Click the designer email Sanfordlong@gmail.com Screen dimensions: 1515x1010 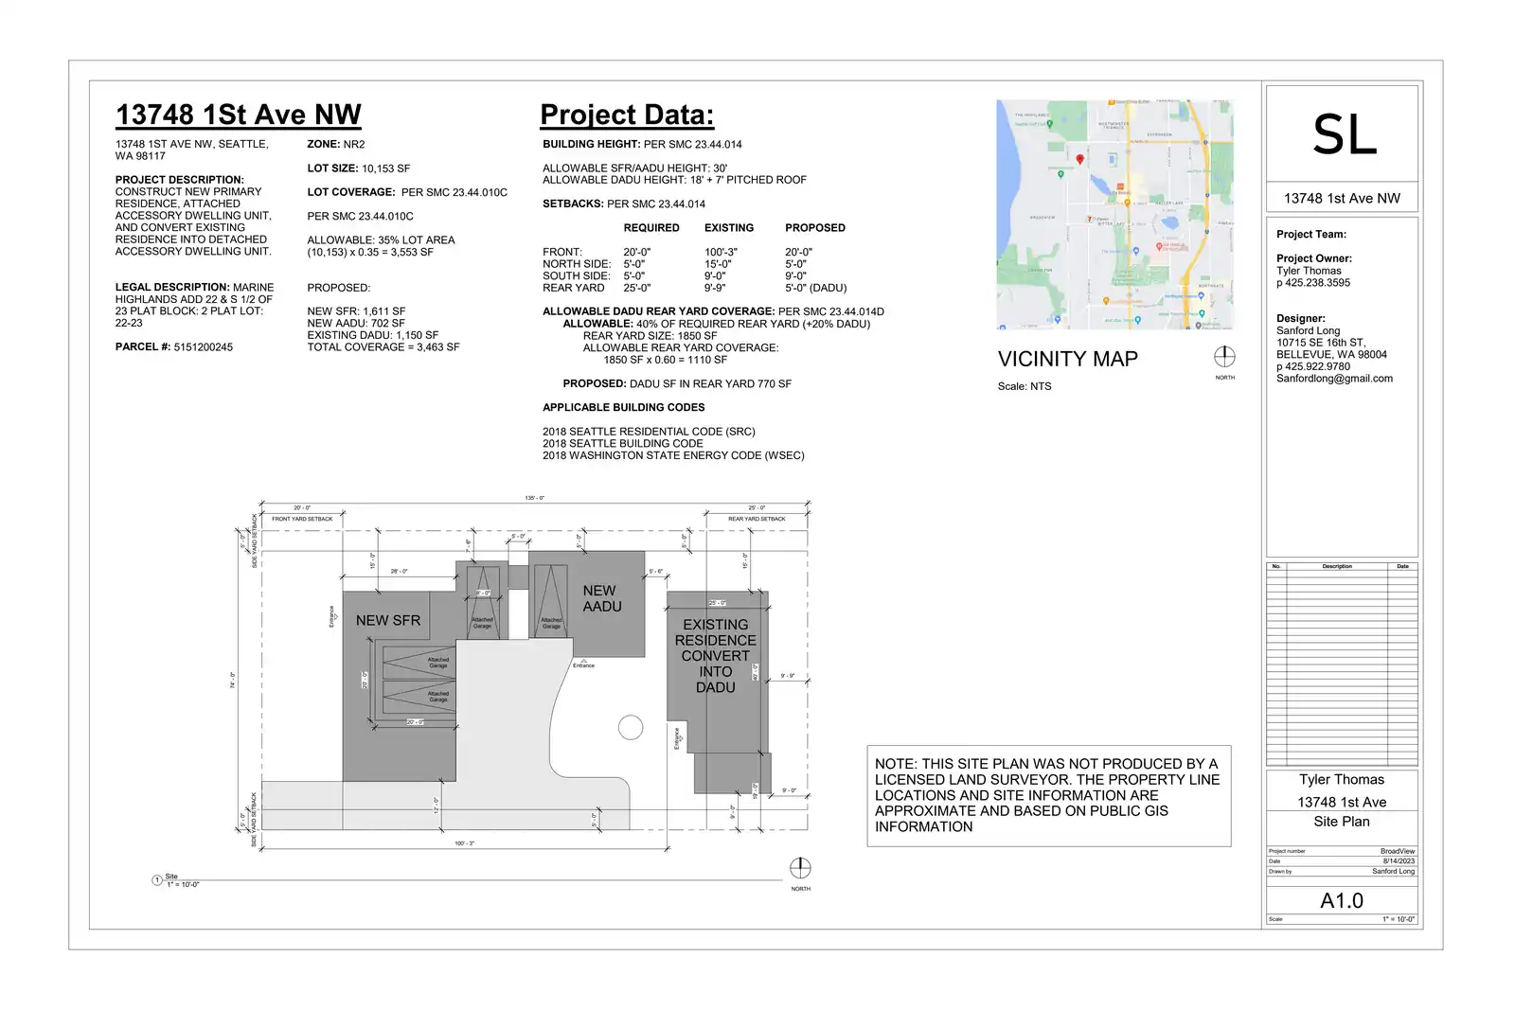pos(1334,379)
